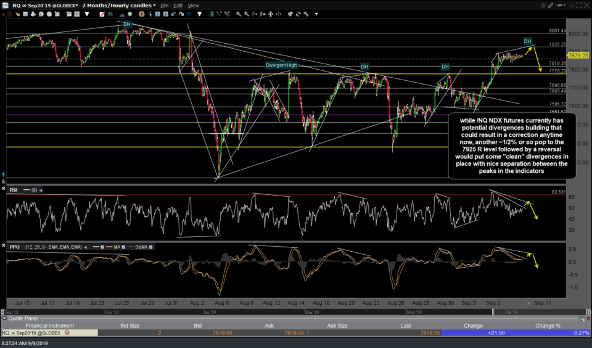
Task: Open the wrench chart settings icon
Action: pyautogui.click(x=306, y=14)
